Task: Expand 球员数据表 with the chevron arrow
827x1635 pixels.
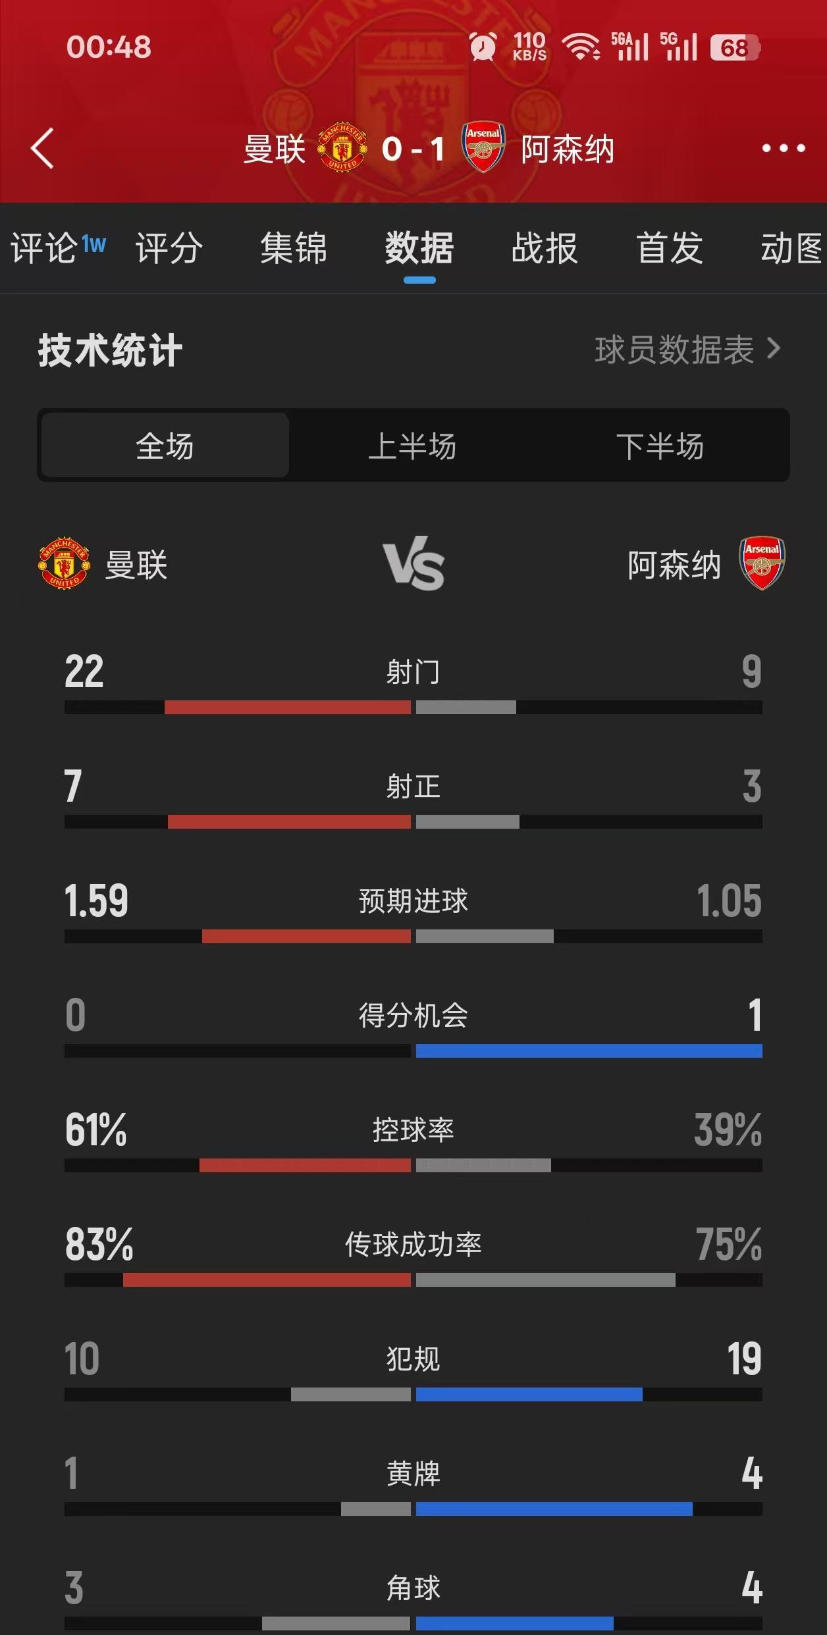Action: (774, 349)
